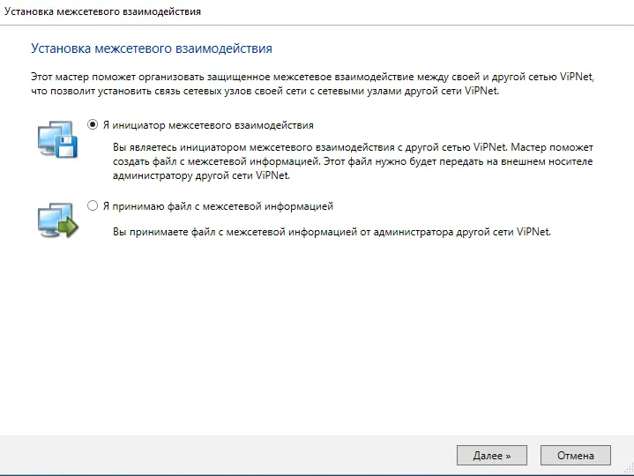The image size is (634, 476).
Task: Click the monitor in the receive-file option icon
Action: point(53,219)
